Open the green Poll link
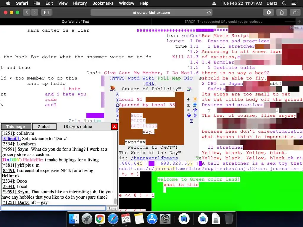This screenshot has width=303, height=227. 163,78
